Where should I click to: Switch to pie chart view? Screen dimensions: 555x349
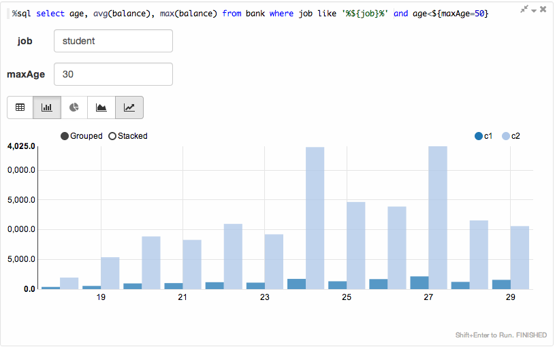74,107
